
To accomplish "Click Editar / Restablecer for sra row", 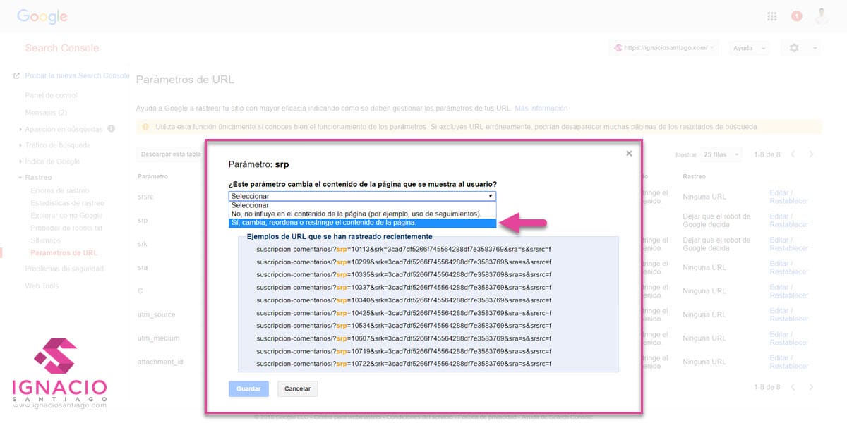I will (788, 267).
